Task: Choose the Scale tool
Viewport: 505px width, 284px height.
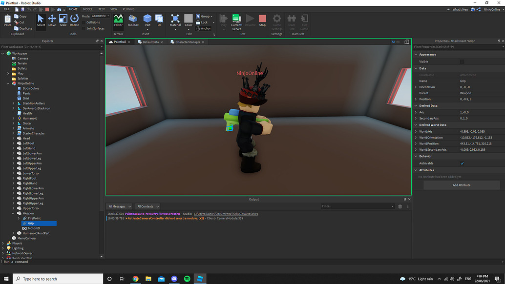Action: point(63,20)
